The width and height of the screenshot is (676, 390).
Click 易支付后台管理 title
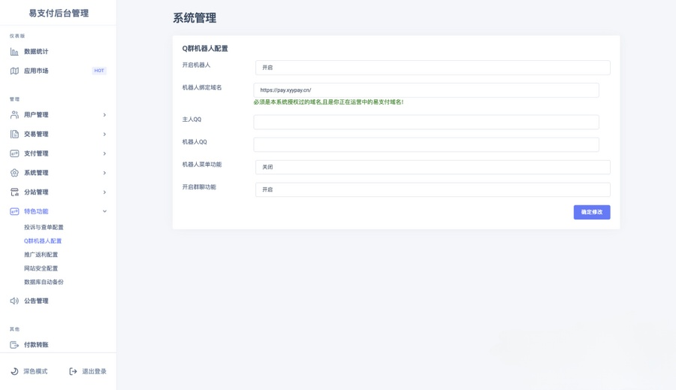pos(59,14)
